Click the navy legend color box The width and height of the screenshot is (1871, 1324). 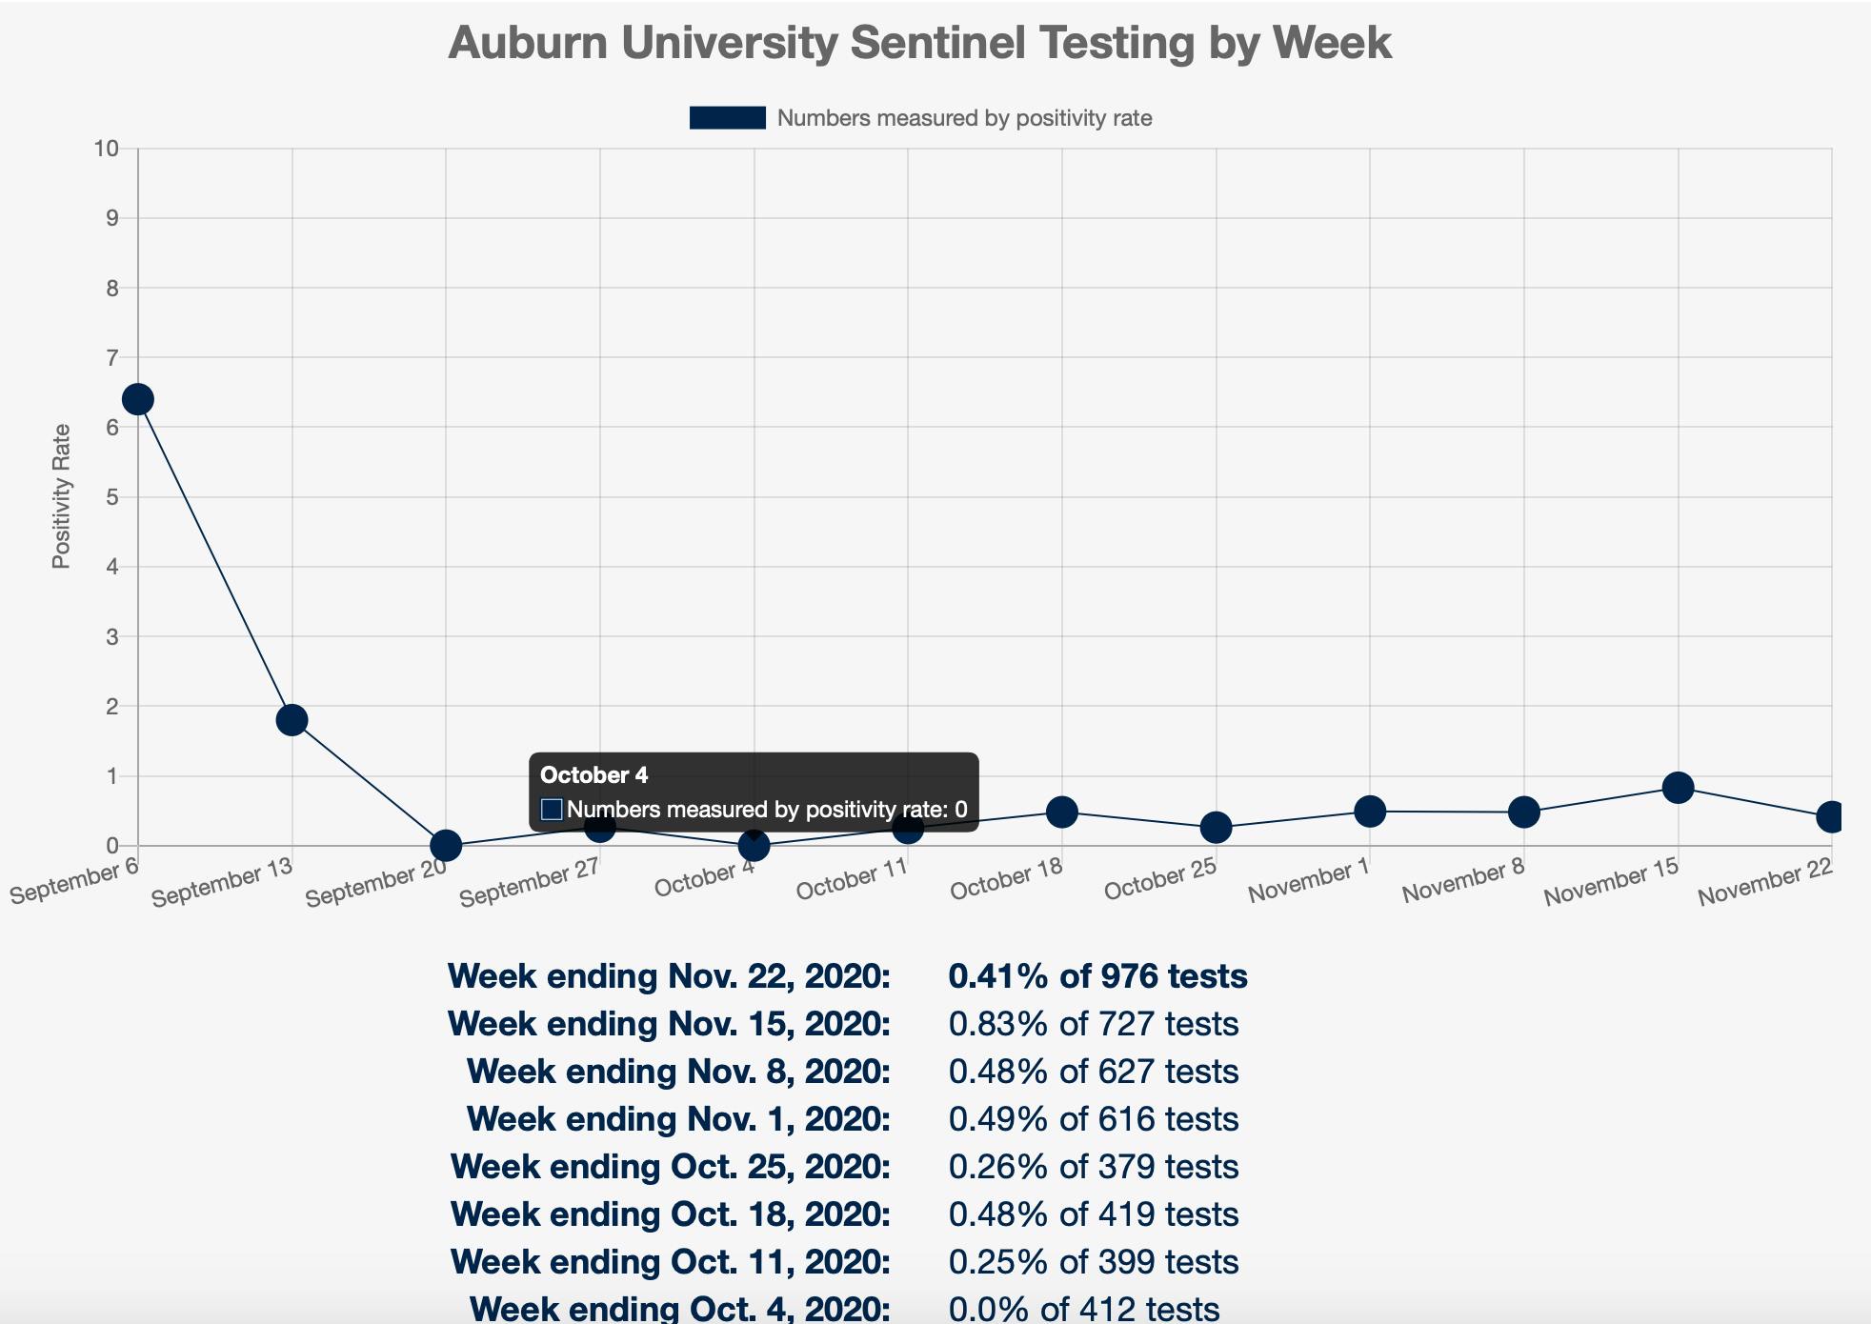[728, 118]
